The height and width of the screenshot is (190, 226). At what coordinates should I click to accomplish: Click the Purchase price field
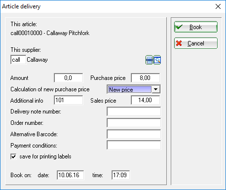[146, 78]
